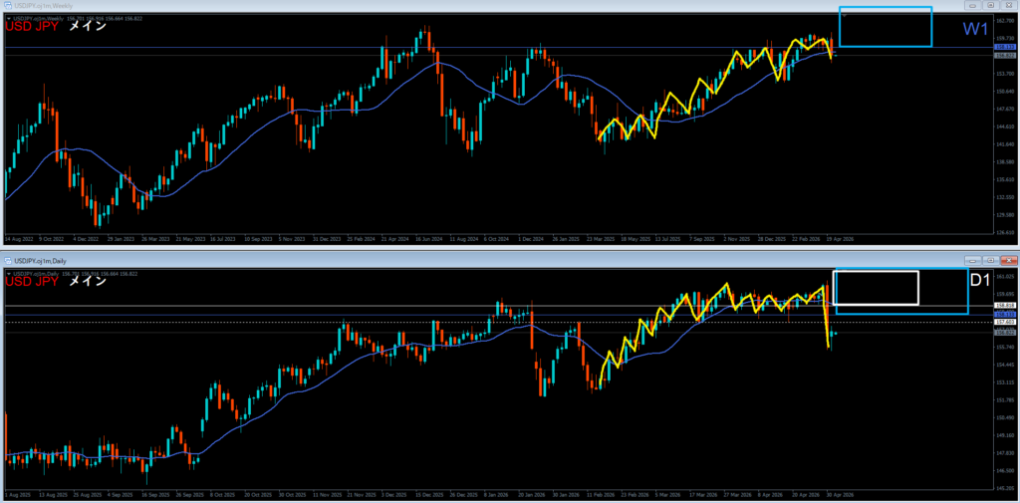Viewport: 1020px width, 503px height.
Task: Close the Daily chart with red X
Action: pyautogui.click(x=1007, y=260)
